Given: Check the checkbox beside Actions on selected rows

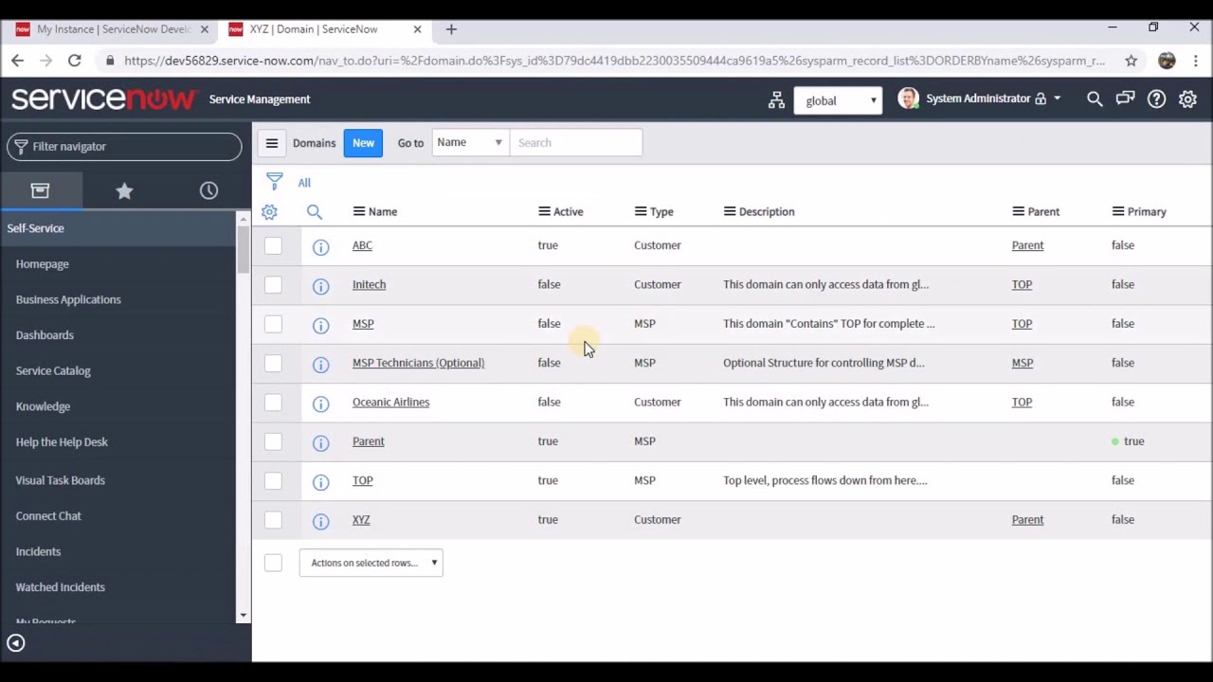Looking at the screenshot, I should coord(273,562).
